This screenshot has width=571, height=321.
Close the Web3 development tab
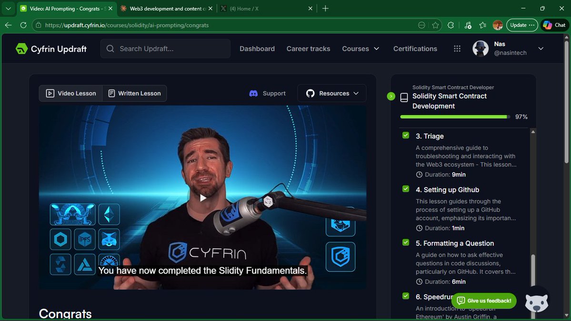tap(210, 9)
